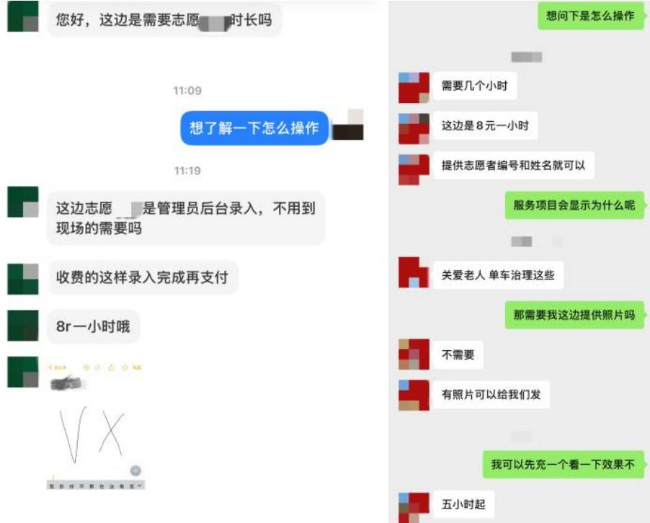Click the share icon in the note screenshot
650x523 pixels.
pyautogui.click(x=111, y=367)
